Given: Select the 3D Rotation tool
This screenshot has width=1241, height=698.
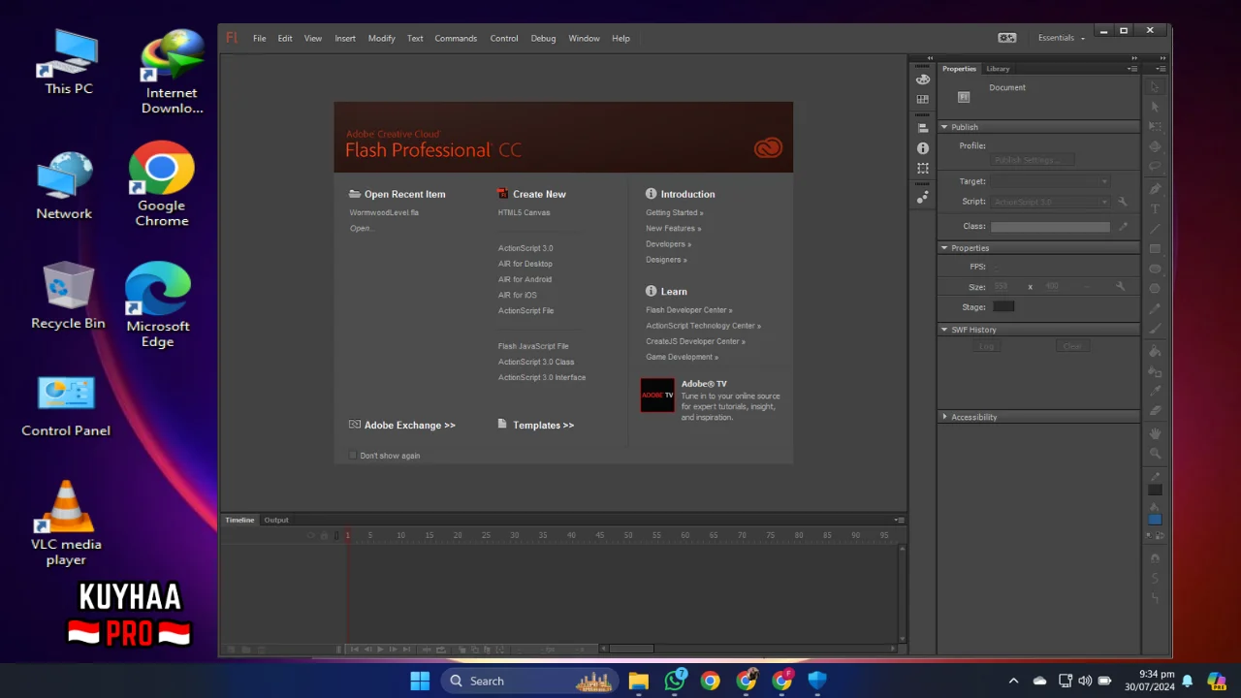Looking at the screenshot, I should click(1155, 147).
